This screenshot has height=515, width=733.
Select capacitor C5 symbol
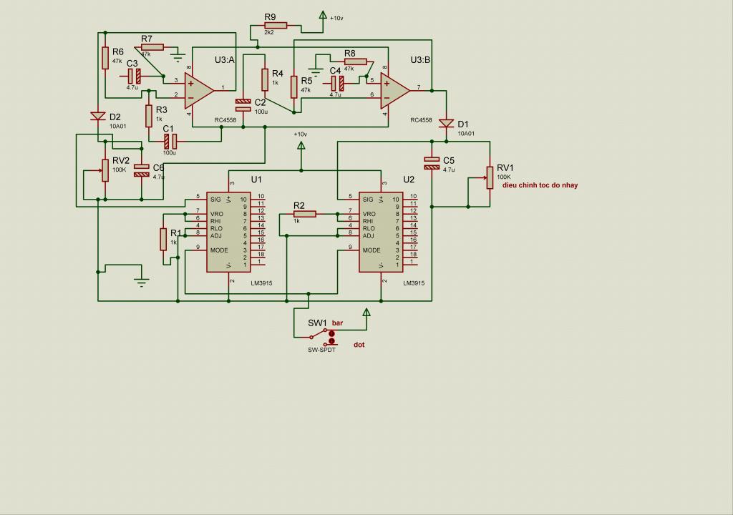point(432,163)
